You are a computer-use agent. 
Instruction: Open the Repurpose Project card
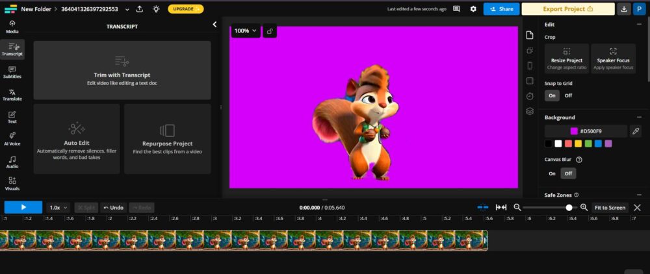click(x=168, y=139)
